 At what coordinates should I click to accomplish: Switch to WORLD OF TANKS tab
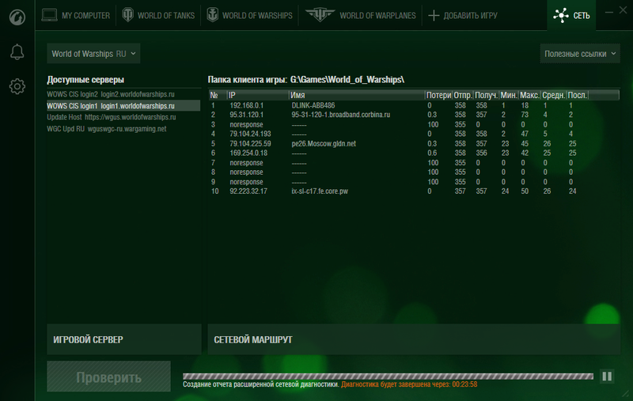coord(158,15)
